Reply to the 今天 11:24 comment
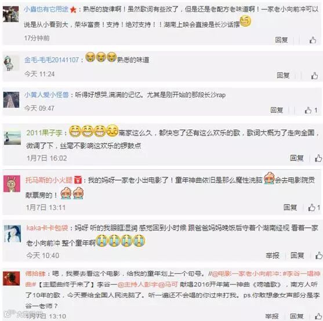 click(283, 75)
